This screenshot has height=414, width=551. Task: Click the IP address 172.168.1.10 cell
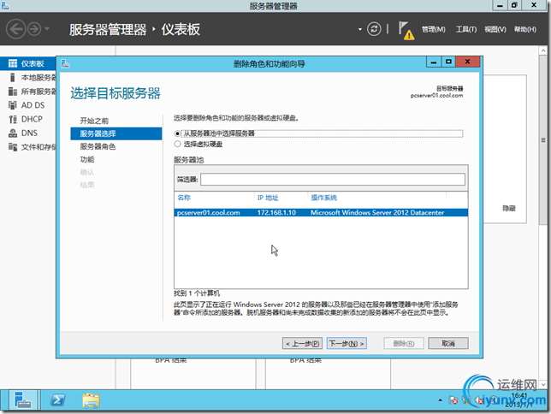(x=276, y=213)
